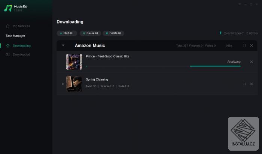Image resolution: width=262 pixels, height=154 pixels.
Task: Click the Delete All button
Action: (113, 33)
